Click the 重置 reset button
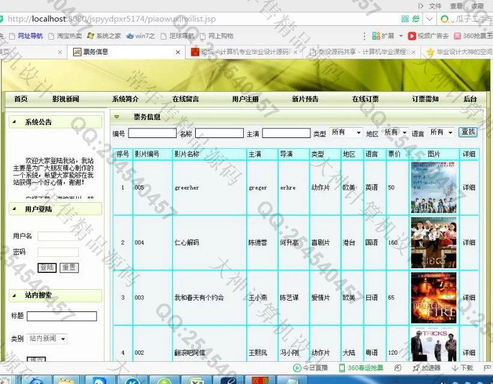493x384 pixels. (69, 268)
